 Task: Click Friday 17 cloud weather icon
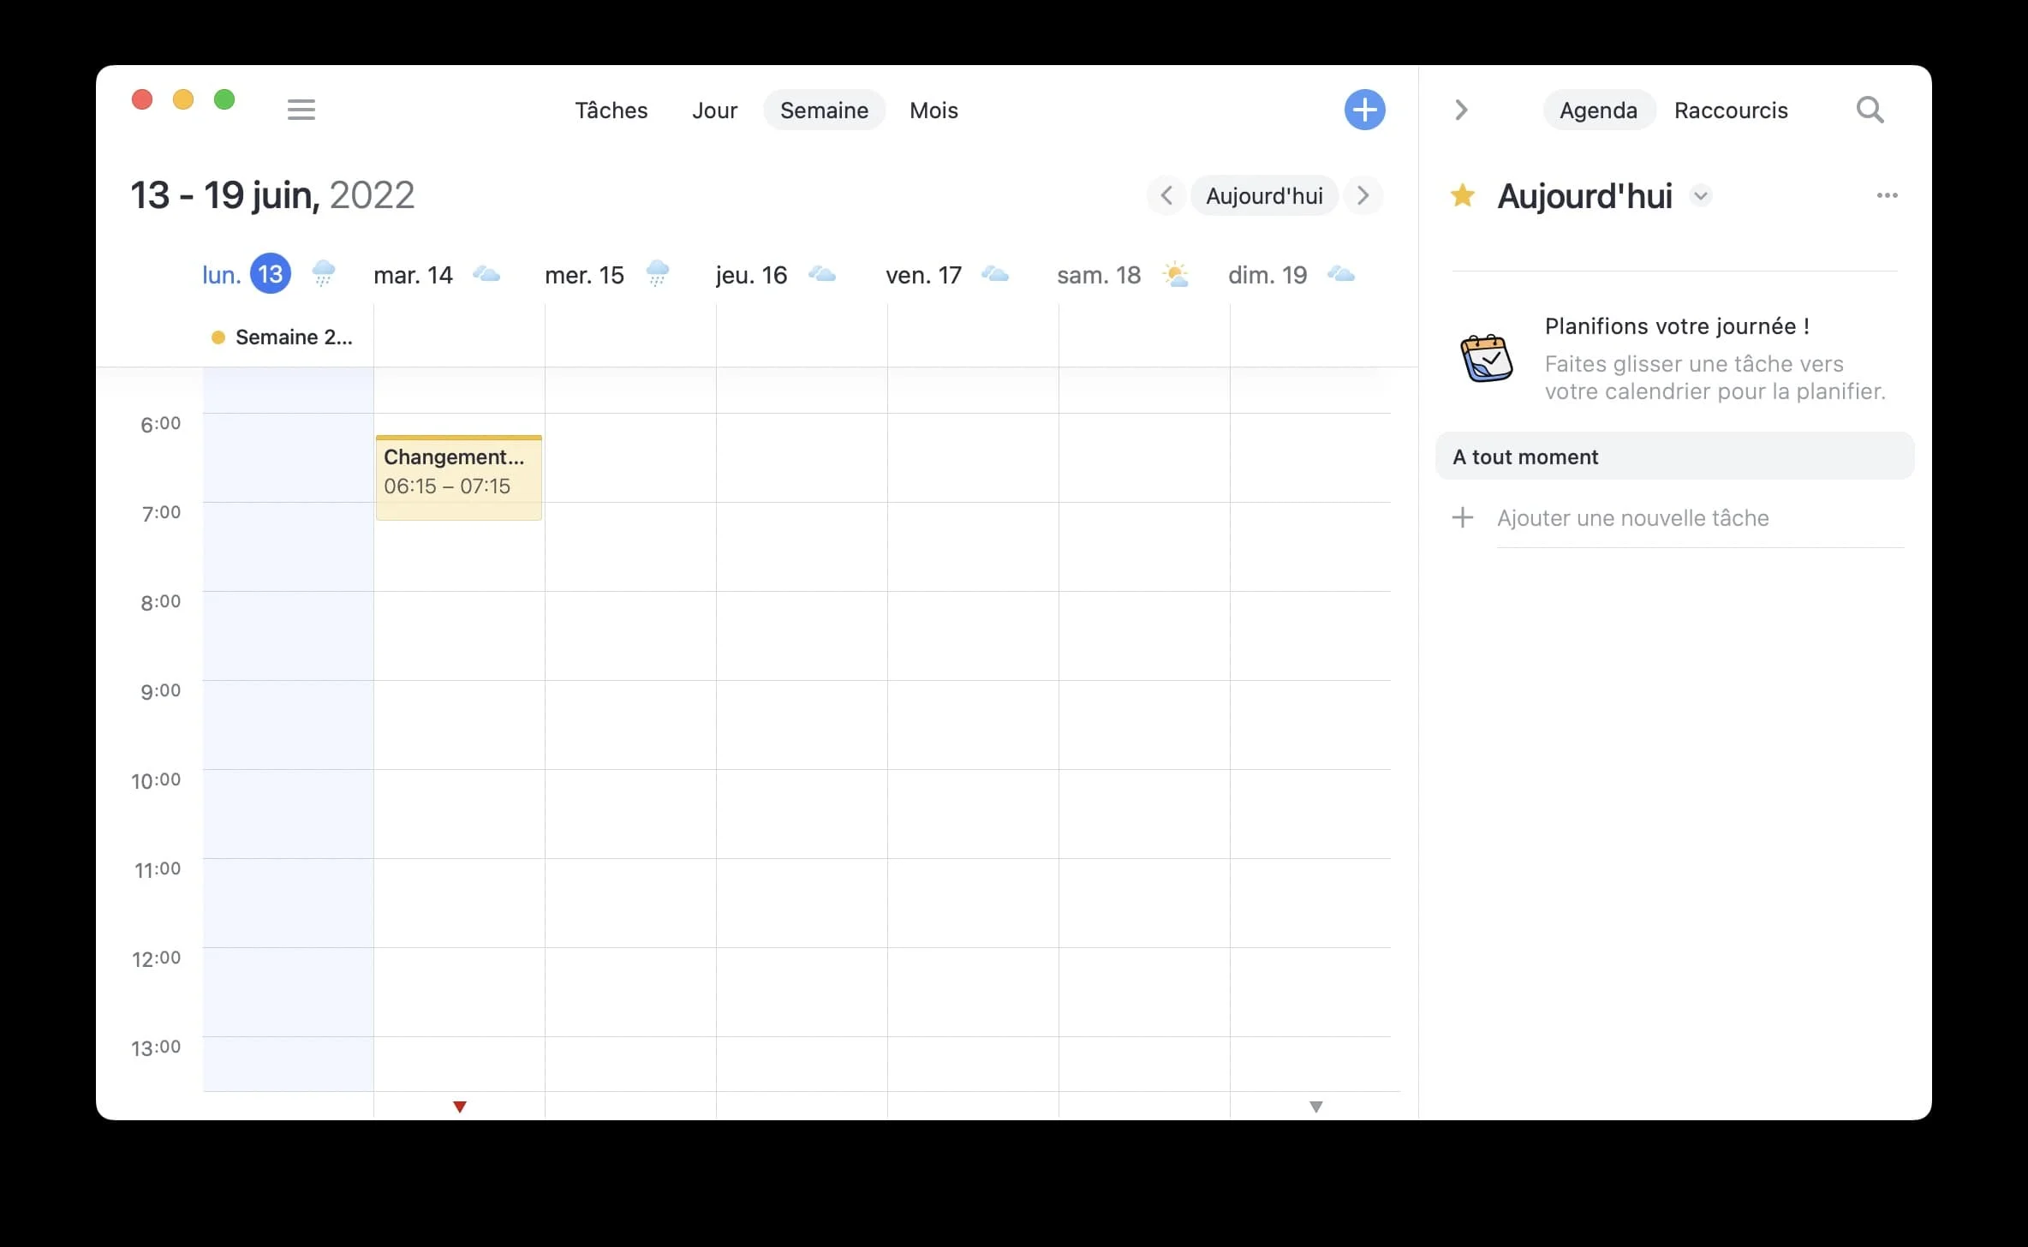pyautogui.click(x=995, y=274)
